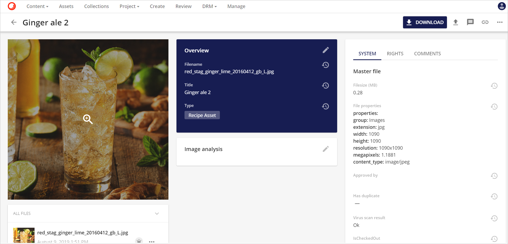The height and width of the screenshot is (244, 508).
Task: Toggle the Recipe Asset type chip
Action: pos(202,115)
